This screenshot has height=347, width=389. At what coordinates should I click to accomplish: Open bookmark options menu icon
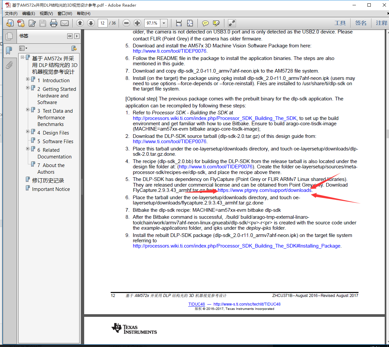tap(23, 48)
